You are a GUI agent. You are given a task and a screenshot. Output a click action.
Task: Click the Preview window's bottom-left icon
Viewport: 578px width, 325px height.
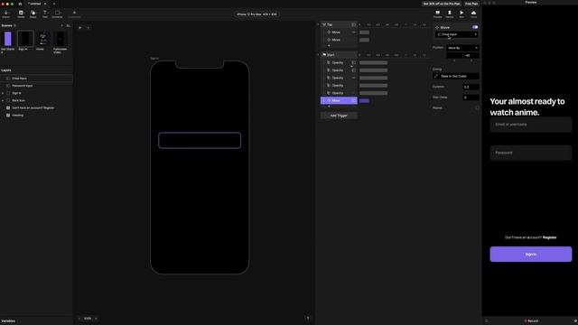coord(486,321)
